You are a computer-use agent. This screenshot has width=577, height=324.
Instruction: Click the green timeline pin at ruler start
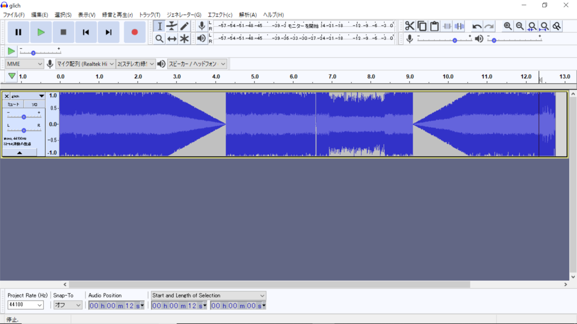pos(12,76)
